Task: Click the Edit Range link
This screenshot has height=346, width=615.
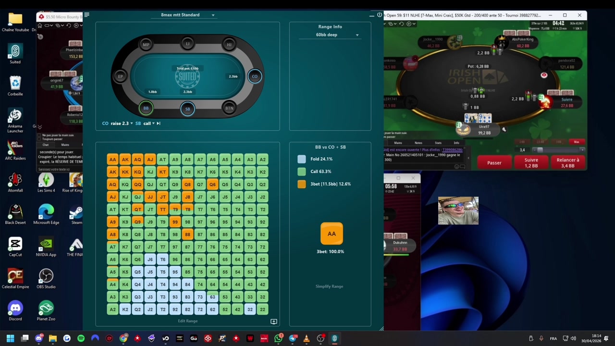Action: (x=188, y=321)
